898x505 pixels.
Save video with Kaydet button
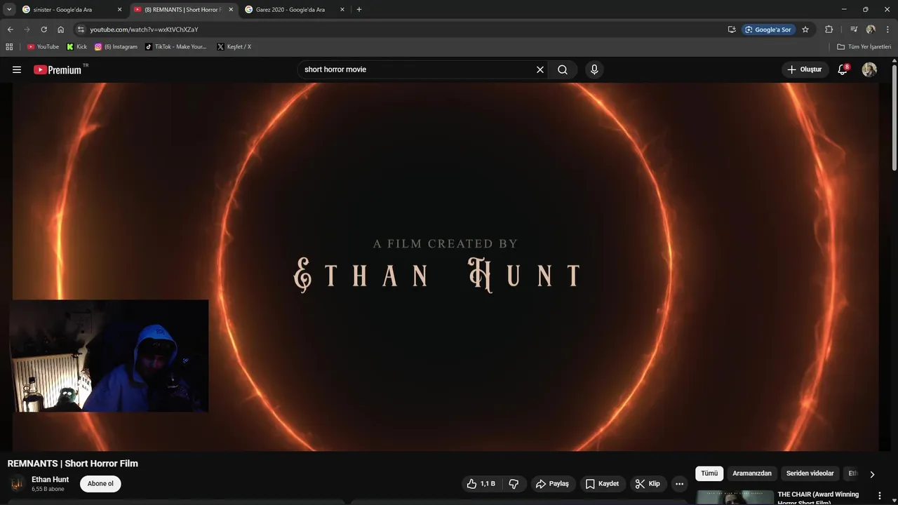pos(602,483)
